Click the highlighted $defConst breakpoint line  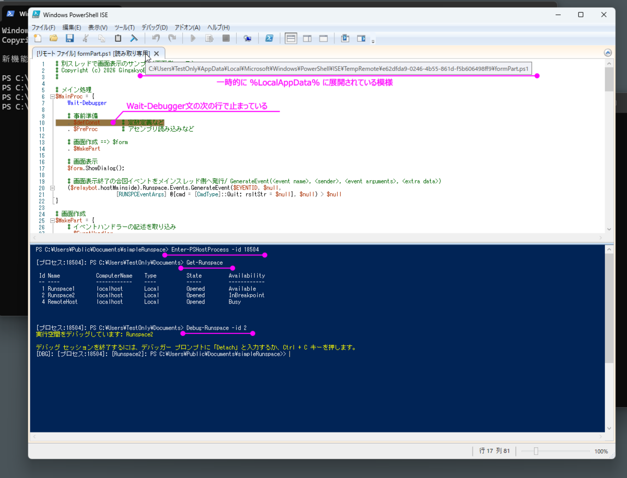click(110, 122)
